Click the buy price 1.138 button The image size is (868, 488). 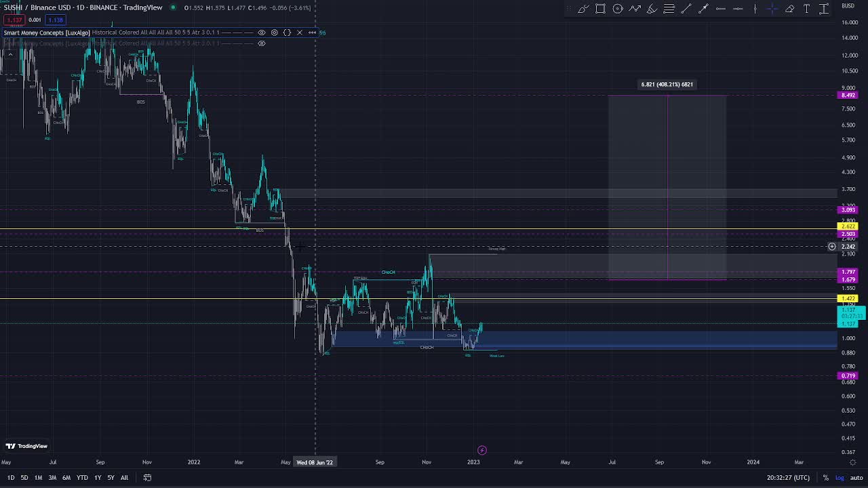[x=56, y=20]
